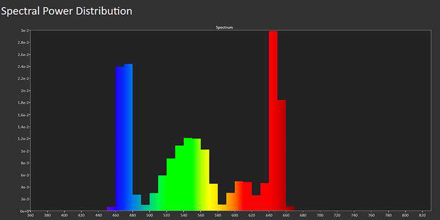Click the tallest blue bar near 470 nm
The width and height of the screenshot is (440, 220).
pos(128,137)
